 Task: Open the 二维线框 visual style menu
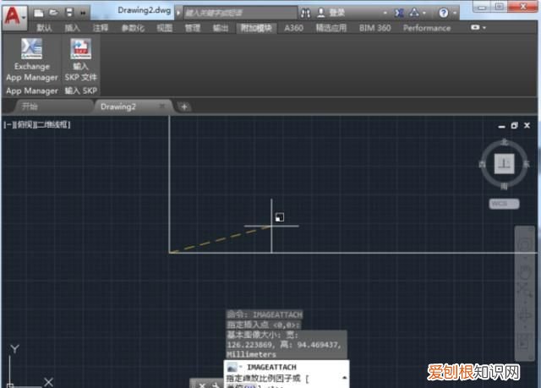click(52, 124)
